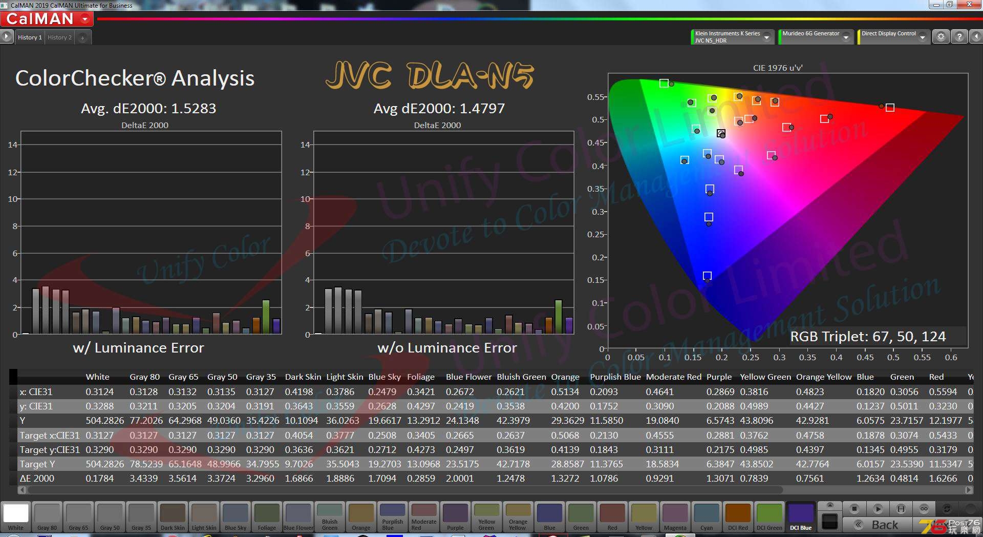Click Gray 65 ΔE value 3.5614
This screenshot has width=983, height=537.
(183, 478)
